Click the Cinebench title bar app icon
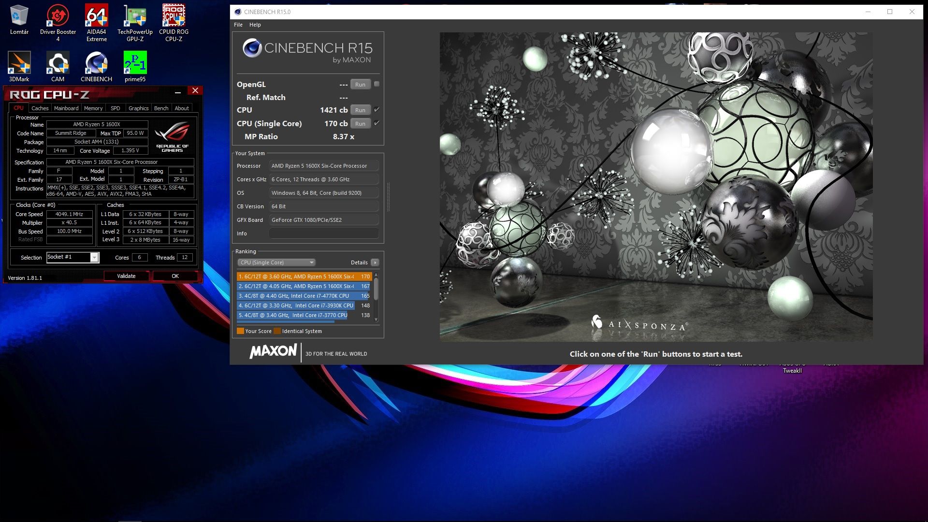 click(237, 12)
